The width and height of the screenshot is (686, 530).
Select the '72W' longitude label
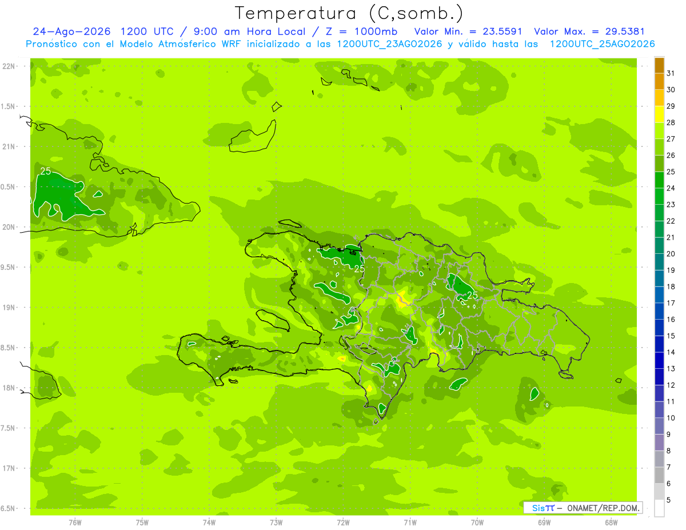pyautogui.click(x=343, y=522)
